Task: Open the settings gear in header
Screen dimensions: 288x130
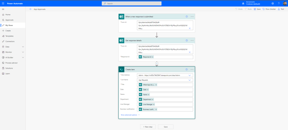Action: click(x=273, y=3)
